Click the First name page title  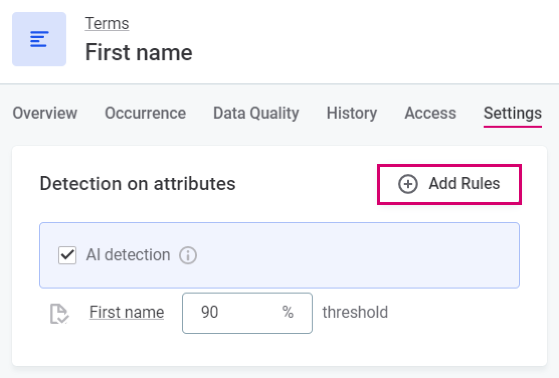[x=139, y=52]
